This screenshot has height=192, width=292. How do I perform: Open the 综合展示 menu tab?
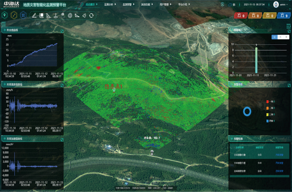[x=90, y=4]
